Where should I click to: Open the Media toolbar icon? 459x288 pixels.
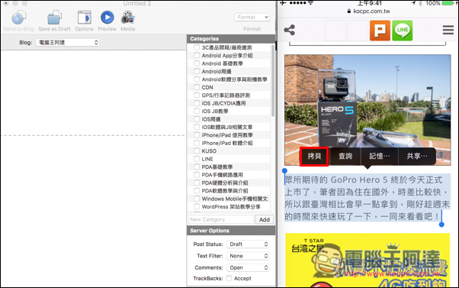(128, 18)
